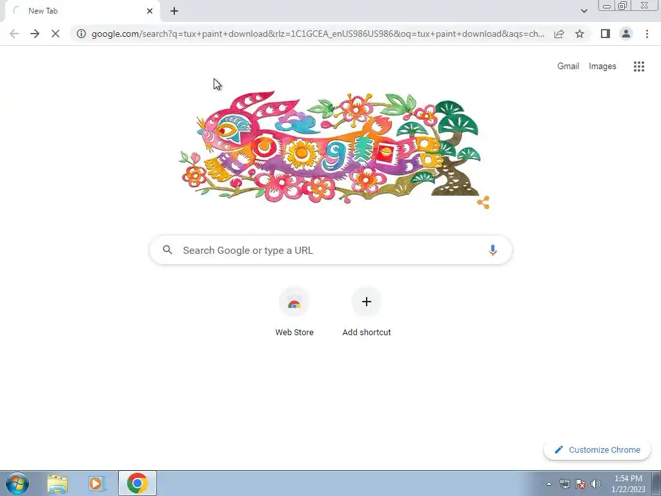View site information icon
Viewport: 661px width, 496px height.
pos(81,34)
